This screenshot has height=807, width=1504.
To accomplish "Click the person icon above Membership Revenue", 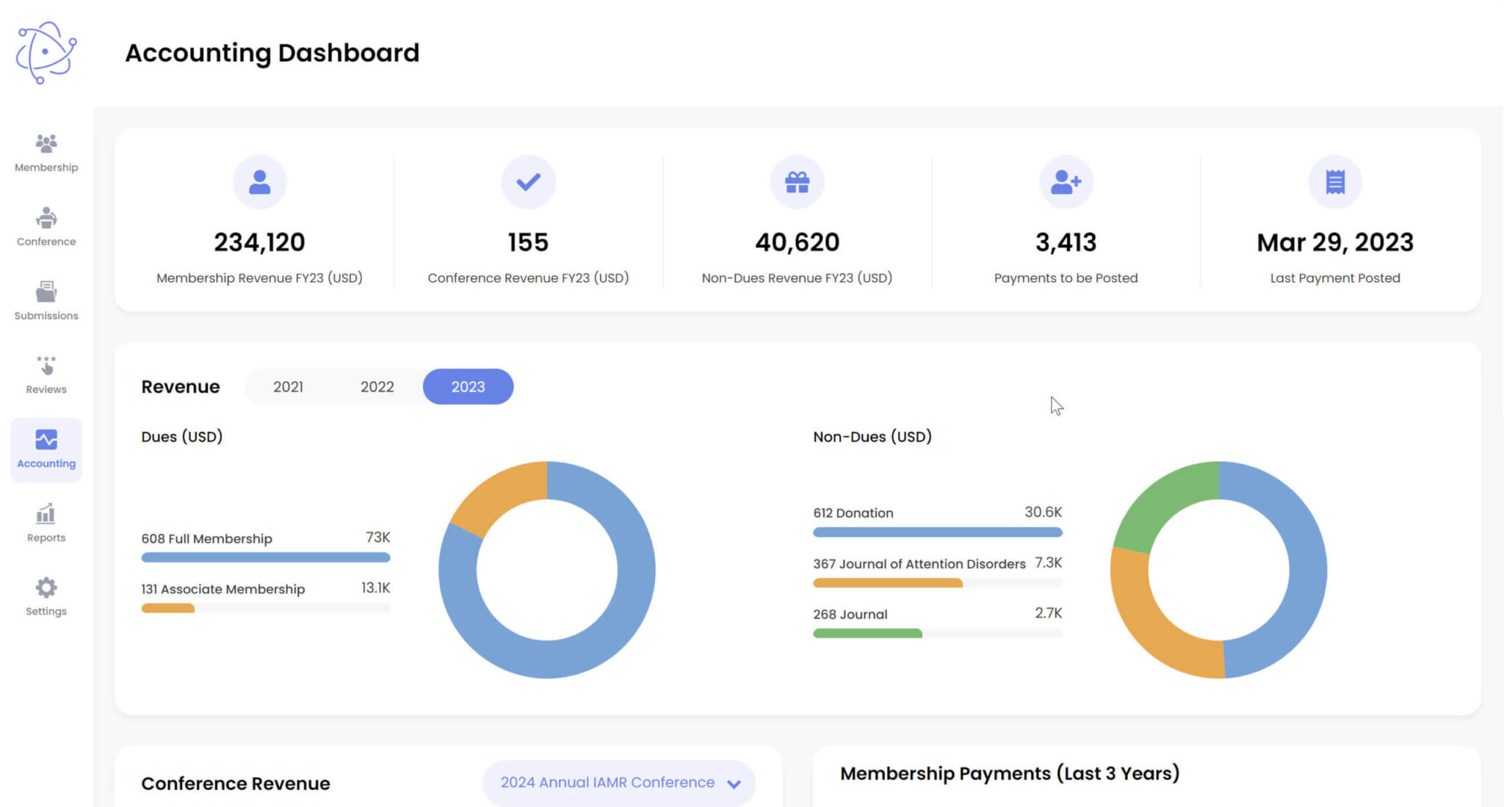I will [x=260, y=182].
